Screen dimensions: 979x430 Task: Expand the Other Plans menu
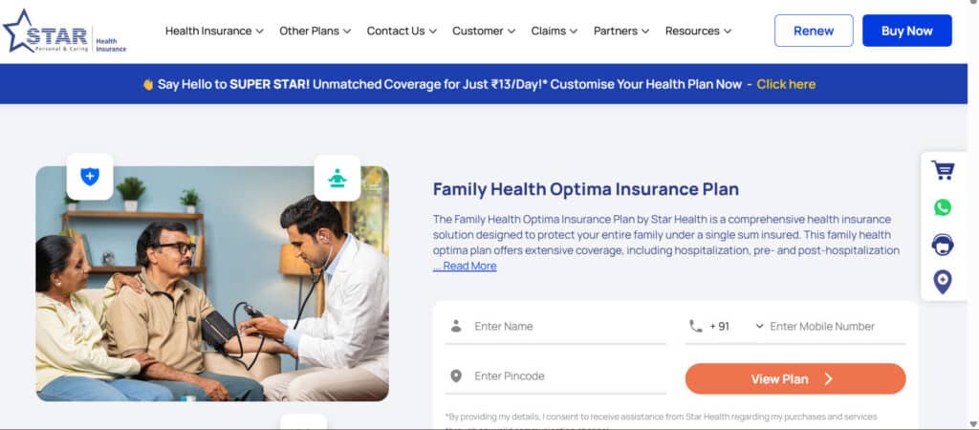click(x=315, y=31)
